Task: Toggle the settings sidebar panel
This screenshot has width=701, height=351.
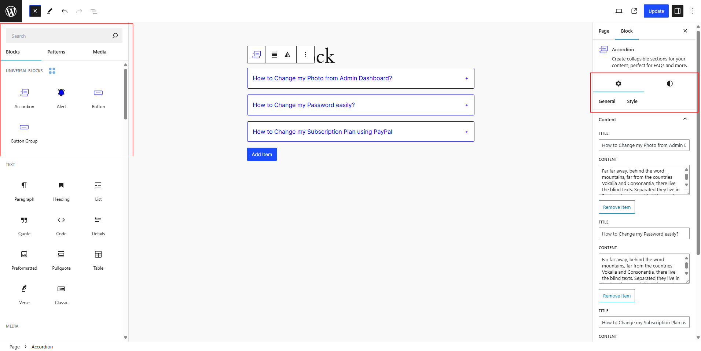Action: (x=678, y=11)
